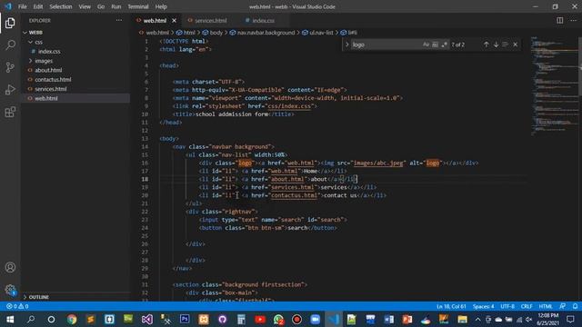
Task: Close the find widget
Action: 516,45
